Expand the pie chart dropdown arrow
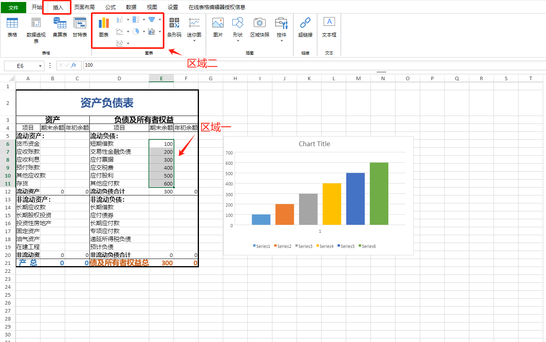Screen dimensions: 546x342 click(x=144, y=31)
